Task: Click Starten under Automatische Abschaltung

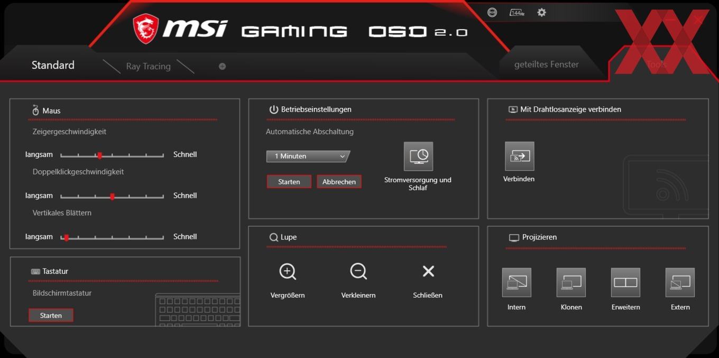Action: tap(289, 181)
